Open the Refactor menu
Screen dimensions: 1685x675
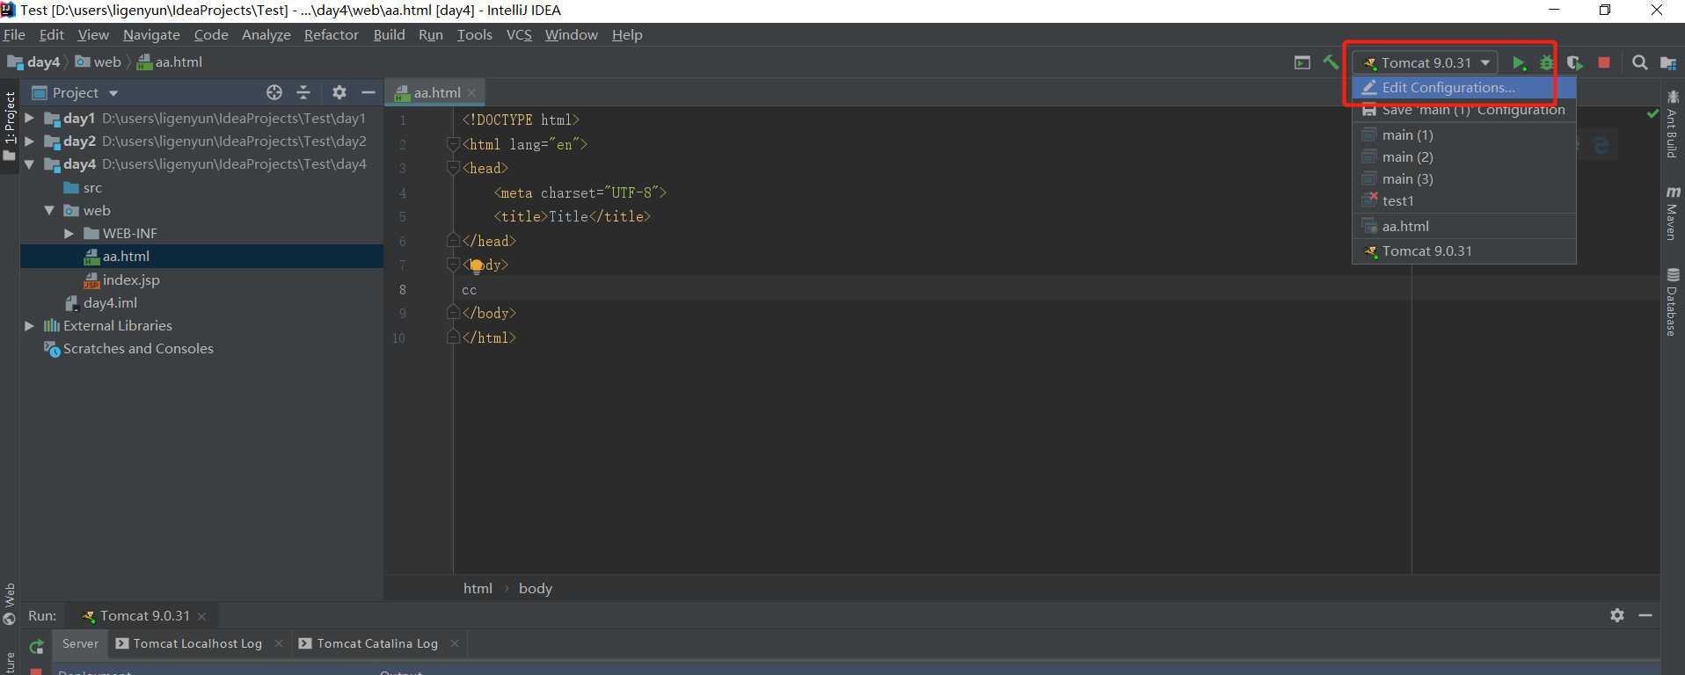click(x=332, y=34)
